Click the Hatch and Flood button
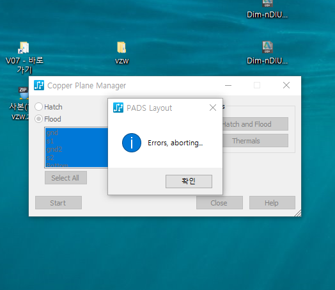Screen dimensions: 335x290 pyautogui.click(x=255, y=124)
